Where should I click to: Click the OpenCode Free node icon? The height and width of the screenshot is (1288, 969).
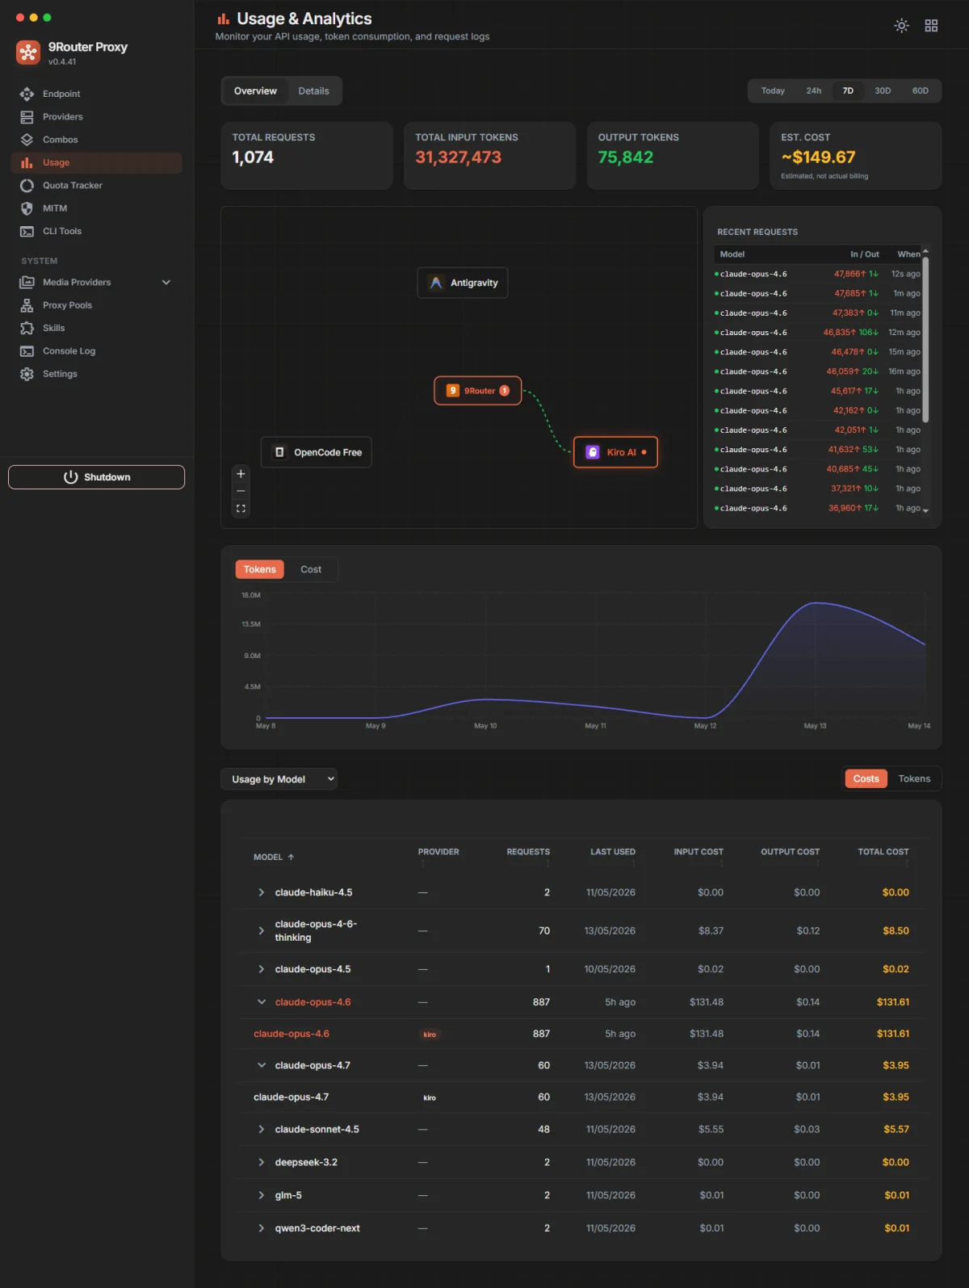click(x=279, y=452)
